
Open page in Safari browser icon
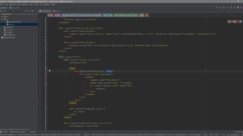[x=235, y=22]
